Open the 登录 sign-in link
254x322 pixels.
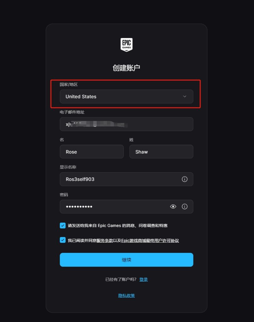pyautogui.click(x=143, y=280)
